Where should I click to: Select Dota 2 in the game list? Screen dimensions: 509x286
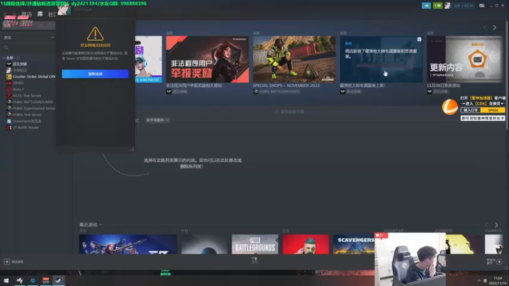coord(18,89)
